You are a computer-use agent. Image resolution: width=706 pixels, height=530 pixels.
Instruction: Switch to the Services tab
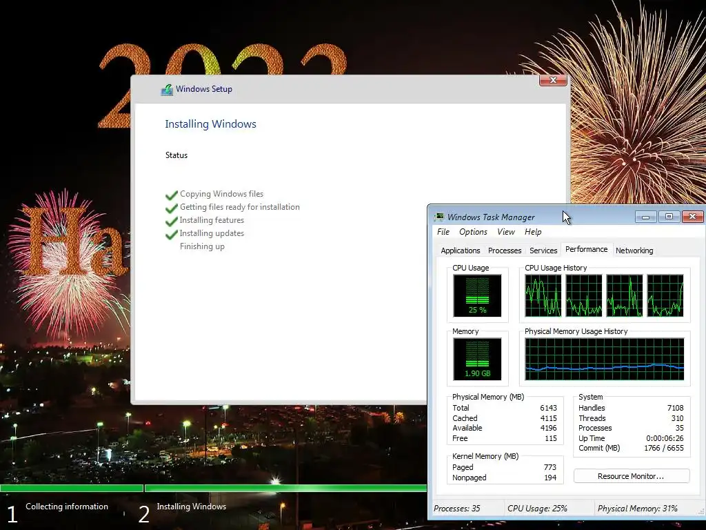543,251
